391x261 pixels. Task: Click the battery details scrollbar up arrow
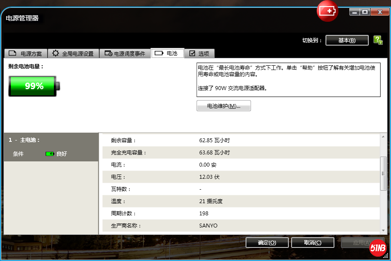pos(383,137)
